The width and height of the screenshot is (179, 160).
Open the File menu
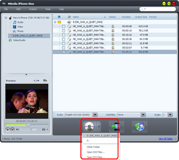[x=6, y=9]
